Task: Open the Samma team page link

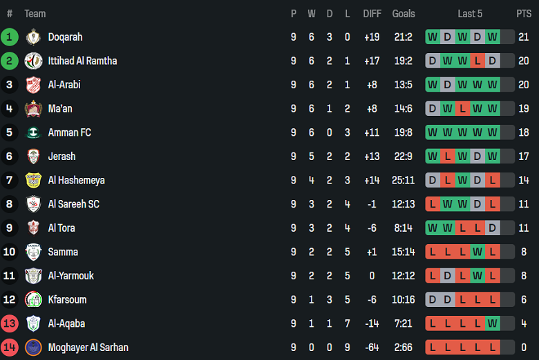Action: click(63, 252)
